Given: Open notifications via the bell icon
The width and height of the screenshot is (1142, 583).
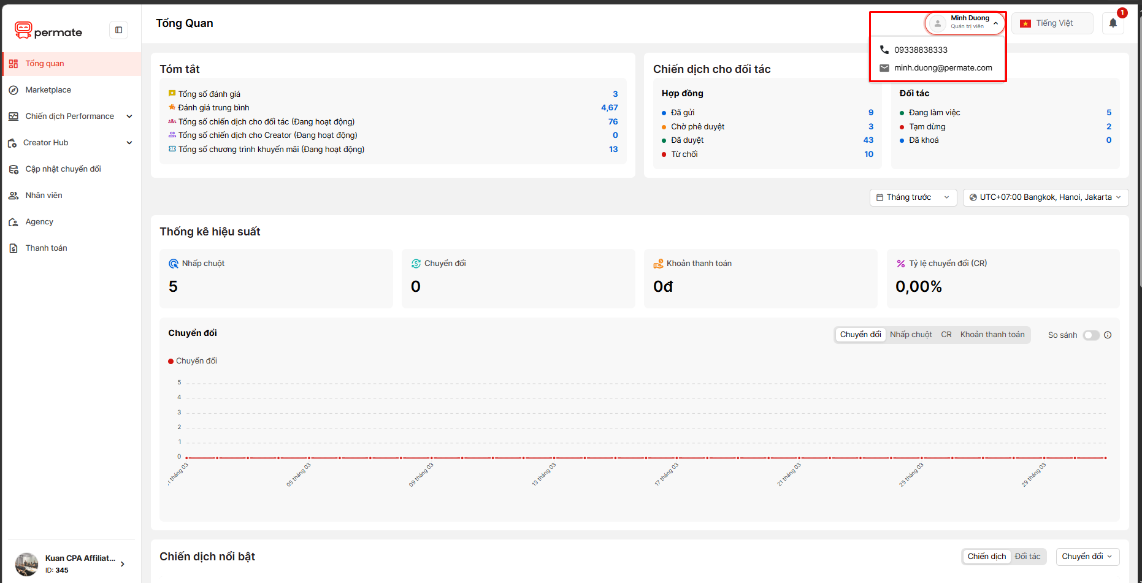Looking at the screenshot, I should (x=1113, y=23).
